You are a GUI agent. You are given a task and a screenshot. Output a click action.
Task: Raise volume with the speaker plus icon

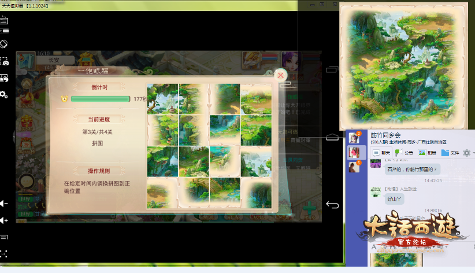click(x=4, y=220)
